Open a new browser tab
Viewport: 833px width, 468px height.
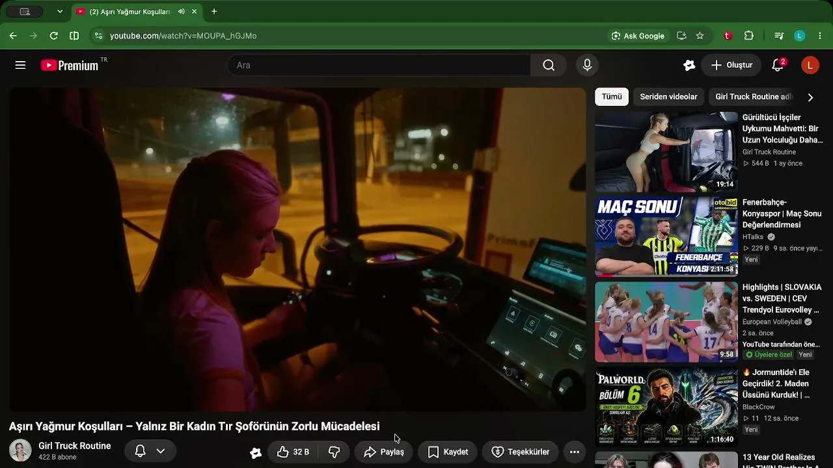[x=214, y=12]
